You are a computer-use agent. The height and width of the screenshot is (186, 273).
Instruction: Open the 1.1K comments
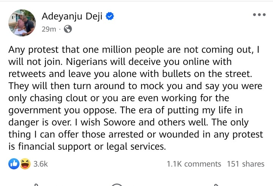click(194, 164)
